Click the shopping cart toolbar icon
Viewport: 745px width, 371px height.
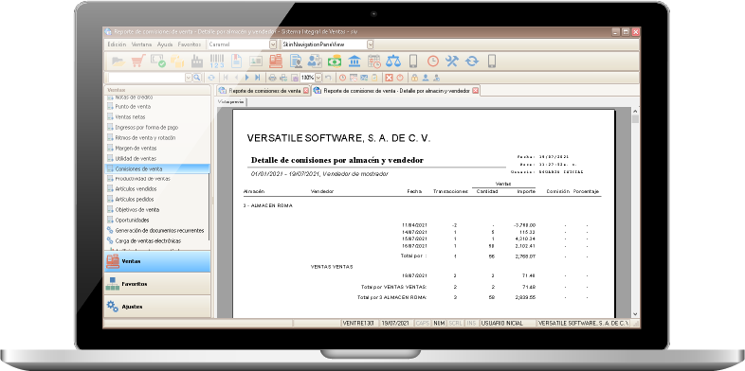pos(138,61)
